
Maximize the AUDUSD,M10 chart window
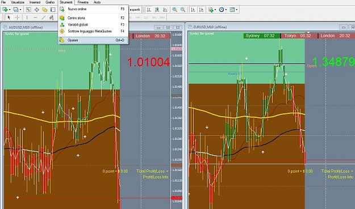(x=168, y=27)
